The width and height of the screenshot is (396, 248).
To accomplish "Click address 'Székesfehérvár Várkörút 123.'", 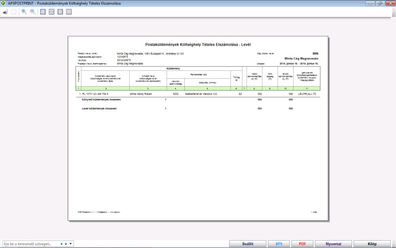I will (x=201, y=94).
